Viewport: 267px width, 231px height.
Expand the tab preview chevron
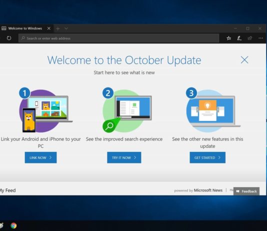(x=66, y=28)
